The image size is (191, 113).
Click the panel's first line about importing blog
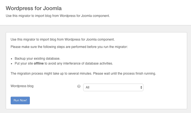(x=63, y=39)
